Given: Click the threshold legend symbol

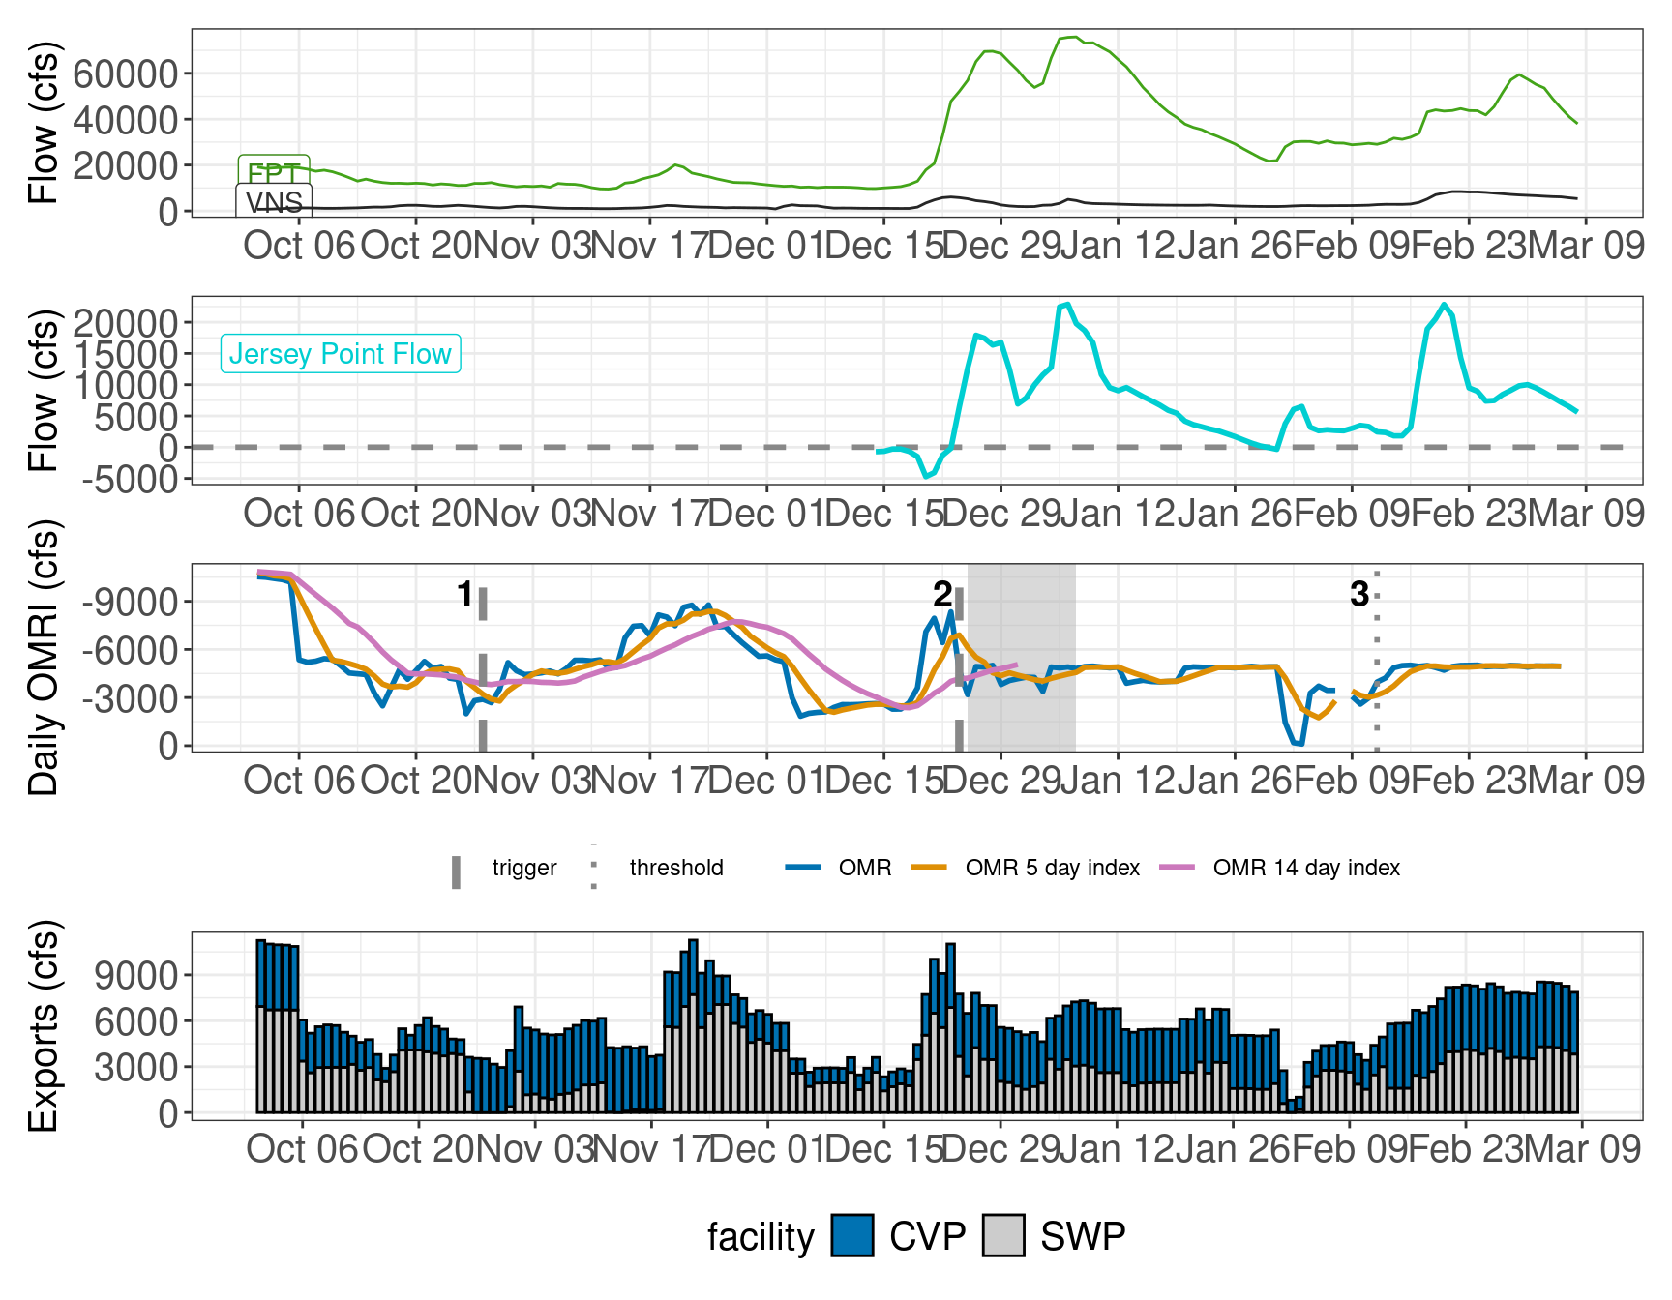Looking at the screenshot, I should tap(594, 868).
